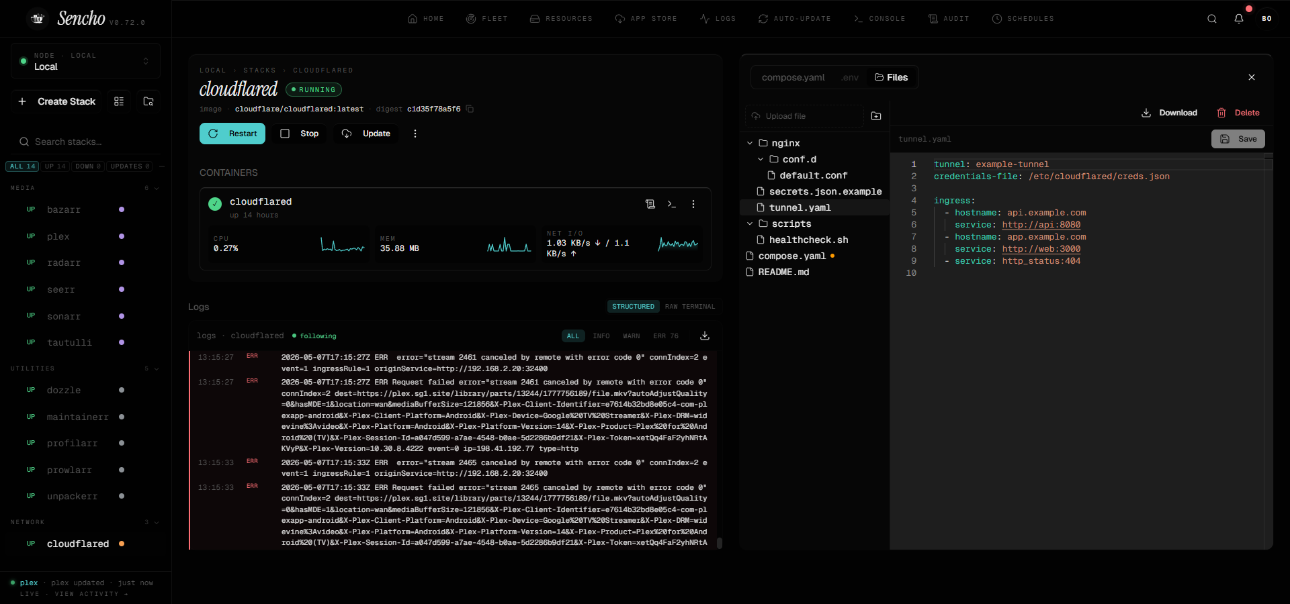Delete the selected file
Screen dimensions: 1290x604
click(1238, 113)
